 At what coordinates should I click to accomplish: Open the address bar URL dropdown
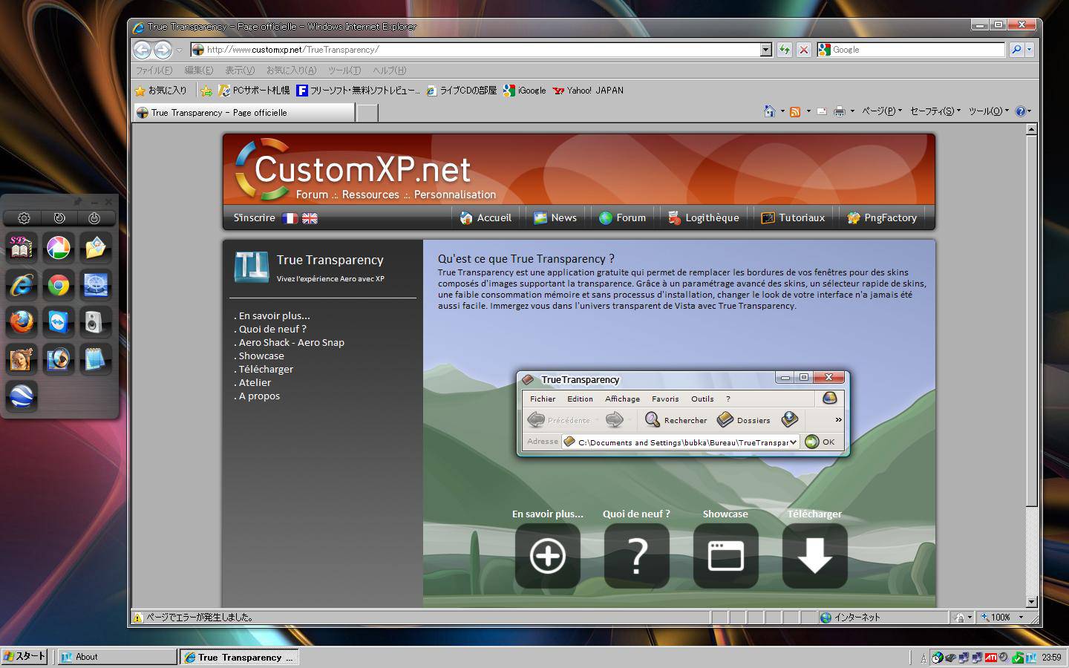766,50
